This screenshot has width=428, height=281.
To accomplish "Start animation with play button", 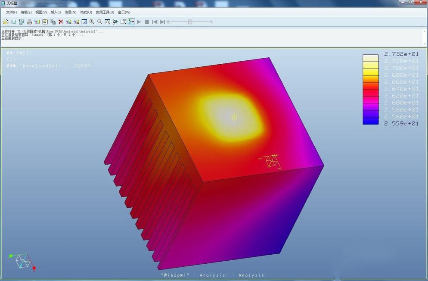I will pyautogui.click(x=139, y=22).
